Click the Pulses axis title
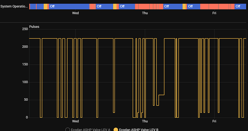Image resolution: width=248 pixels, height=131 pixels. (34, 27)
